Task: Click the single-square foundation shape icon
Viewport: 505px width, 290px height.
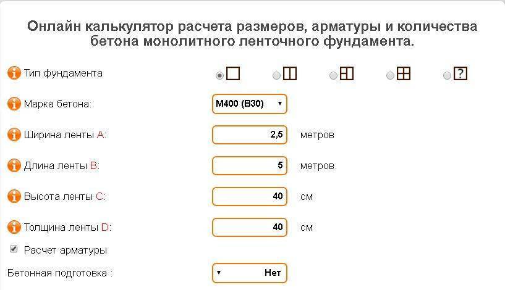Action: (x=233, y=73)
